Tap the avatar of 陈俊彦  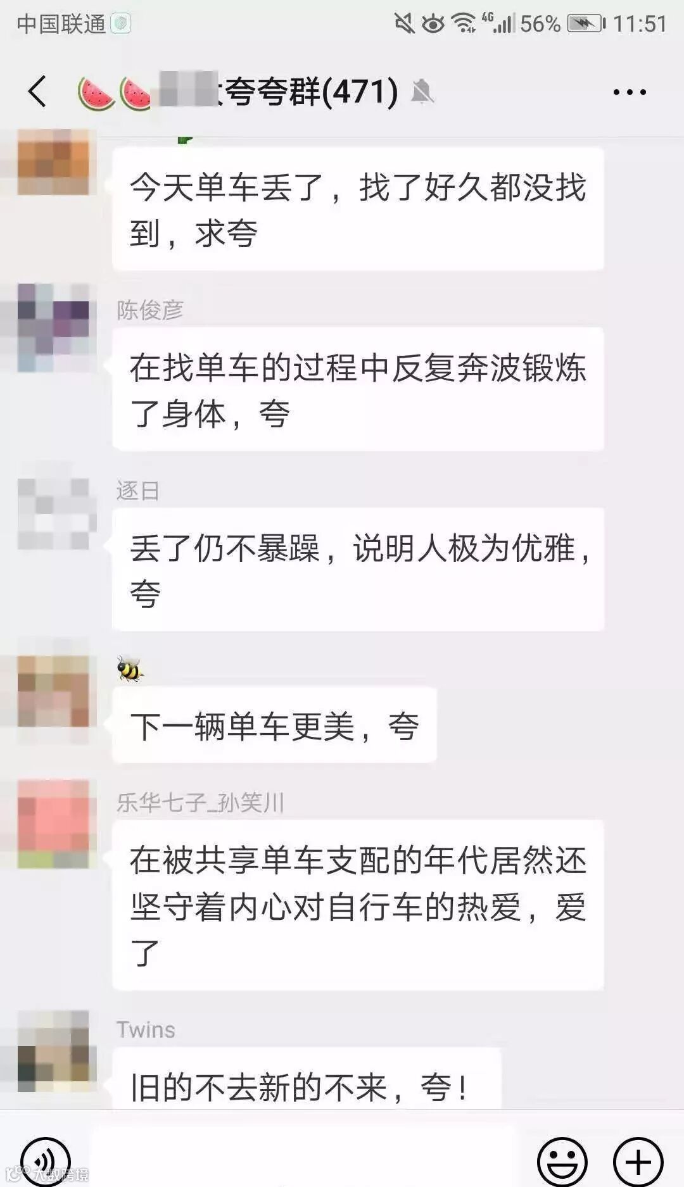point(53,327)
